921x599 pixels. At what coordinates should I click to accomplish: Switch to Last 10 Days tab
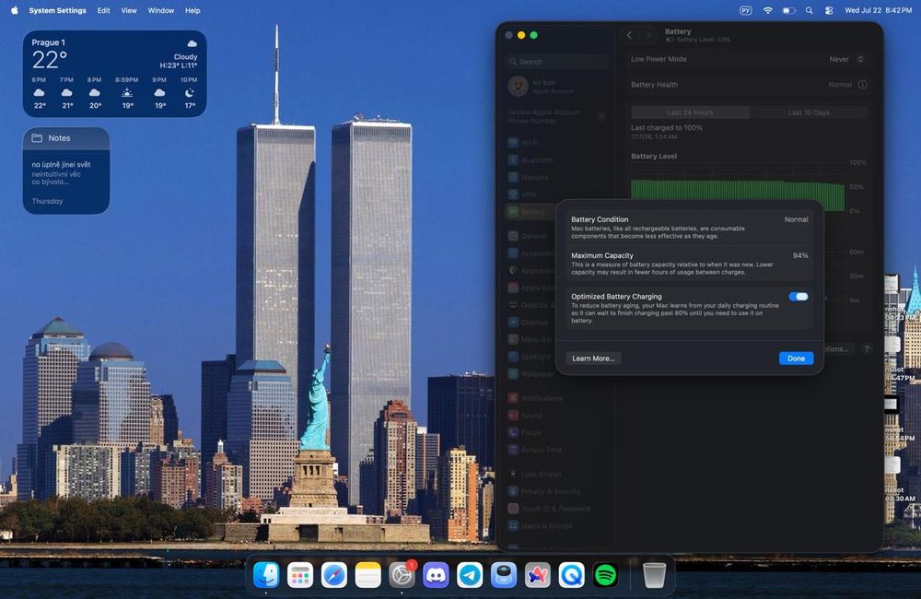click(809, 112)
